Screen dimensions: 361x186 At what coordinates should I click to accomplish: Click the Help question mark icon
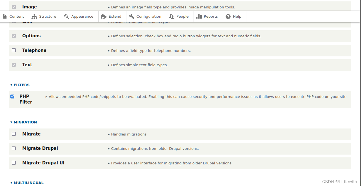point(228,17)
